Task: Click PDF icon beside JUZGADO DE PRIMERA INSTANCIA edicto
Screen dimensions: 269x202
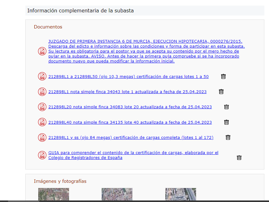Action: (42, 51)
